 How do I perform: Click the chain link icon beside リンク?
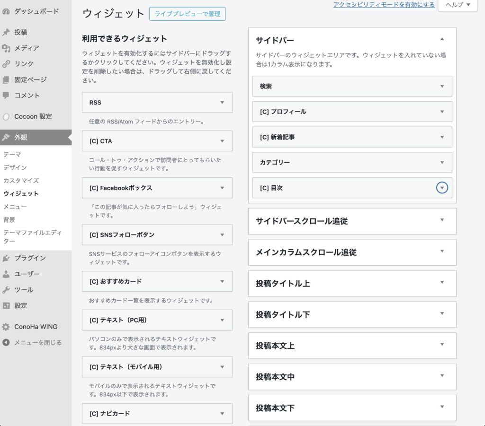6,64
